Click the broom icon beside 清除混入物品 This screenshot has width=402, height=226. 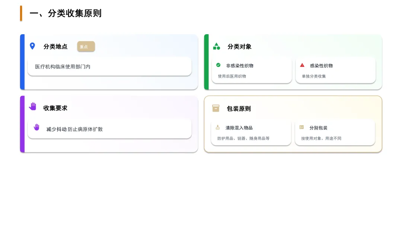click(x=218, y=127)
